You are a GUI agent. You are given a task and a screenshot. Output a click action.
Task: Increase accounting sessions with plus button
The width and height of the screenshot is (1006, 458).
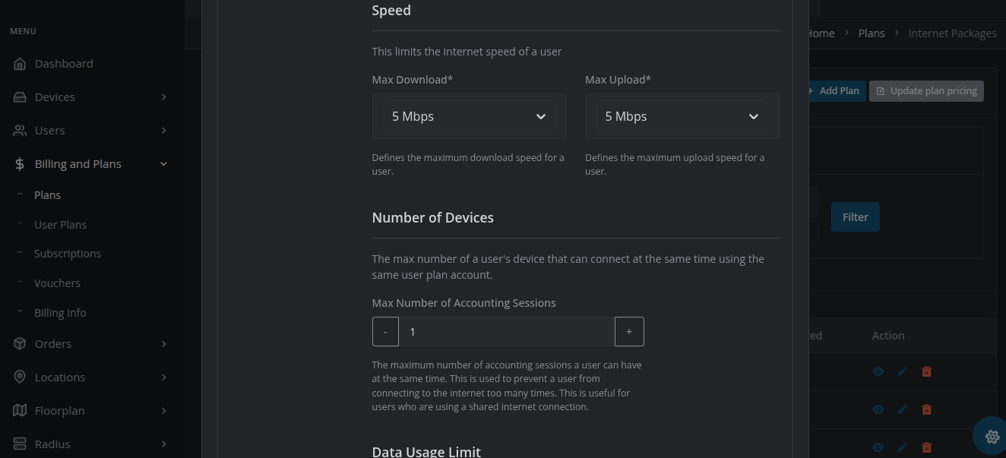(629, 331)
